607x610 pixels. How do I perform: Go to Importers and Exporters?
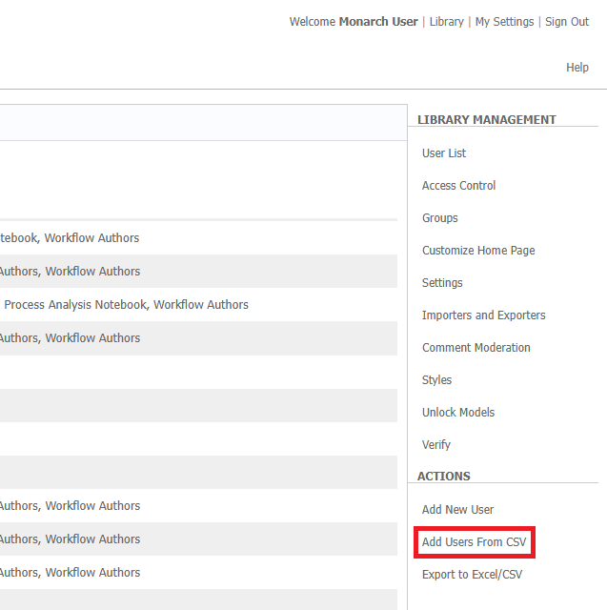tap(483, 315)
